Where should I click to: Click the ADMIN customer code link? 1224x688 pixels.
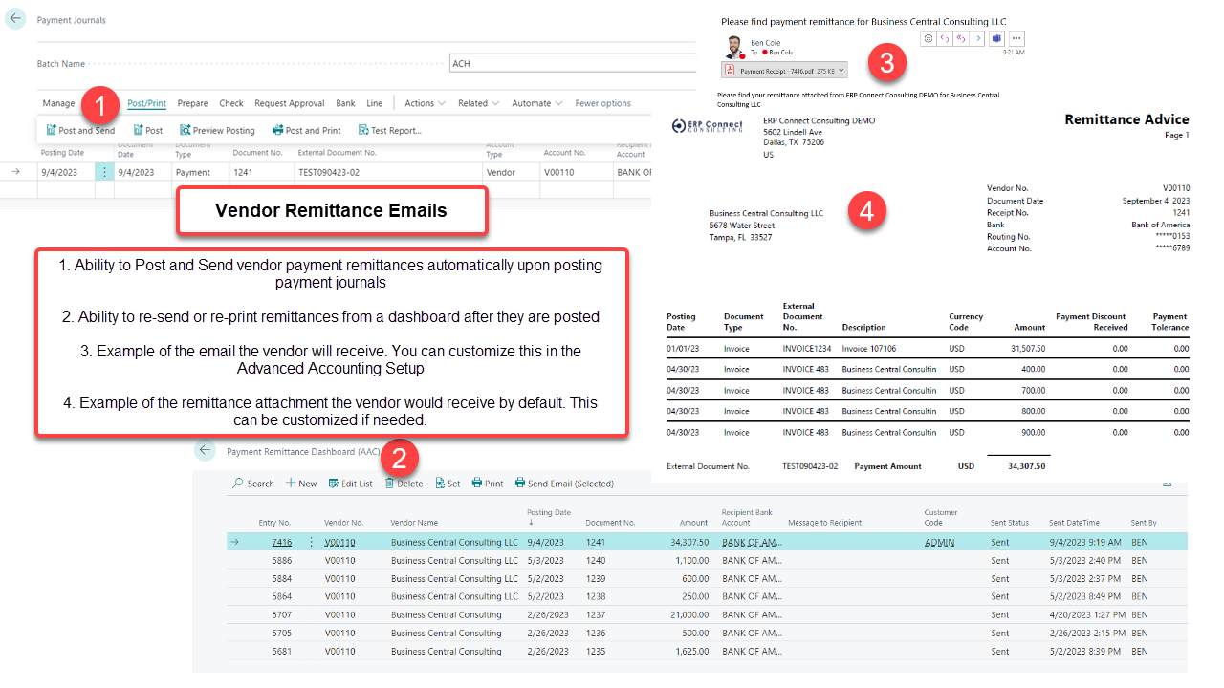[x=939, y=542]
